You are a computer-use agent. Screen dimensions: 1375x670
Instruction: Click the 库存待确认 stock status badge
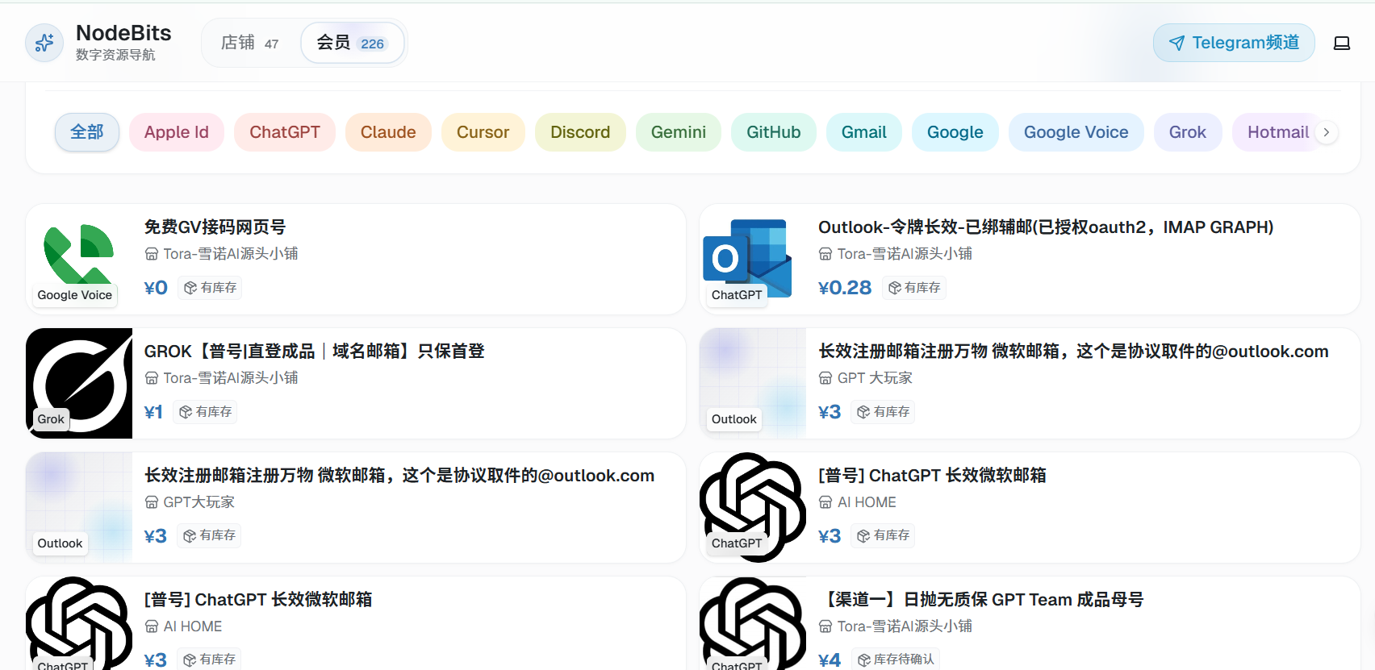(896, 660)
